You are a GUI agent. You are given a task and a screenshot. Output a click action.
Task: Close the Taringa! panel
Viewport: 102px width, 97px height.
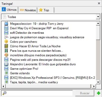(x=99, y=3)
